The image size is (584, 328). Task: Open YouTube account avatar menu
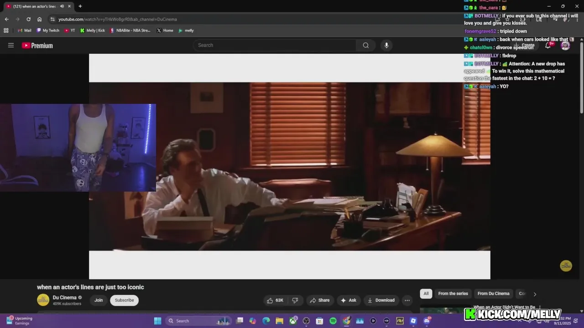point(565,45)
